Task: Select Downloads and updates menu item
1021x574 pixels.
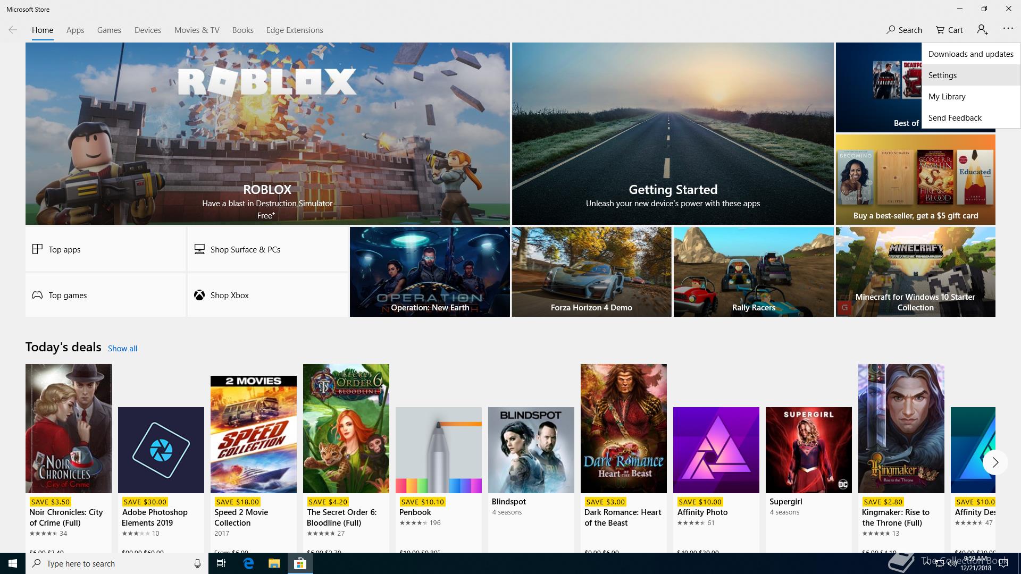Action: (971, 54)
